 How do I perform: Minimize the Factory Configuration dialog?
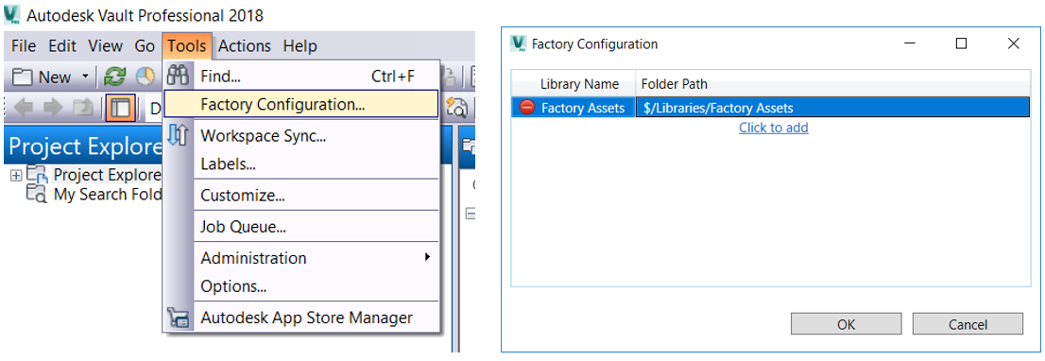coord(910,44)
